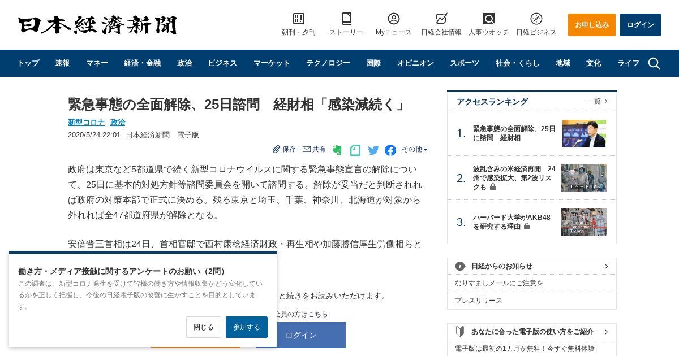The height and width of the screenshot is (356, 679).
Task: Expand the その他 sharing dropdown
Action: [x=415, y=149]
